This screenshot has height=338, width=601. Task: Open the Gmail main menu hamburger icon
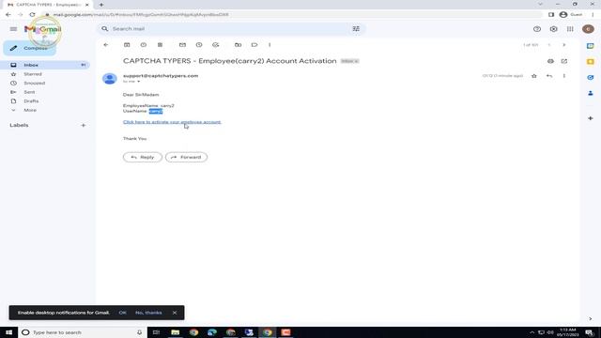13,29
